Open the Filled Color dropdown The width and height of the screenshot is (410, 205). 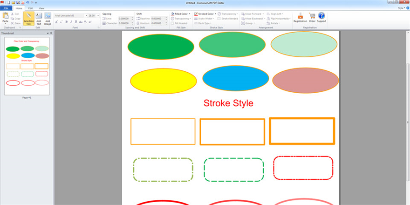click(x=190, y=14)
